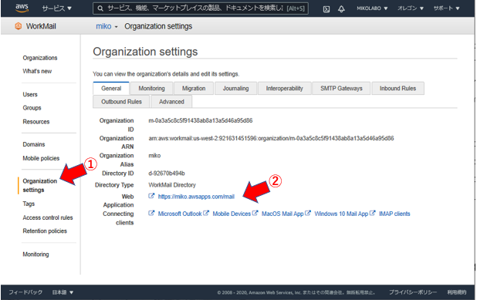477x300 pixels.
Task: Open the miko.awsapps.com/mail web application link
Action: tap(196, 197)
